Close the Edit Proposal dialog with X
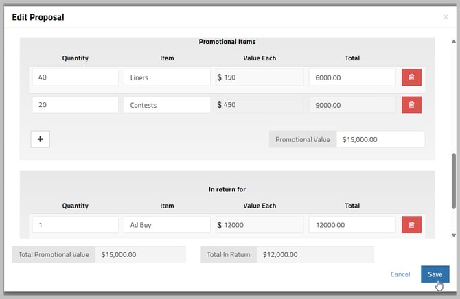The image size is (460, 299). click(x=446, y=17)
